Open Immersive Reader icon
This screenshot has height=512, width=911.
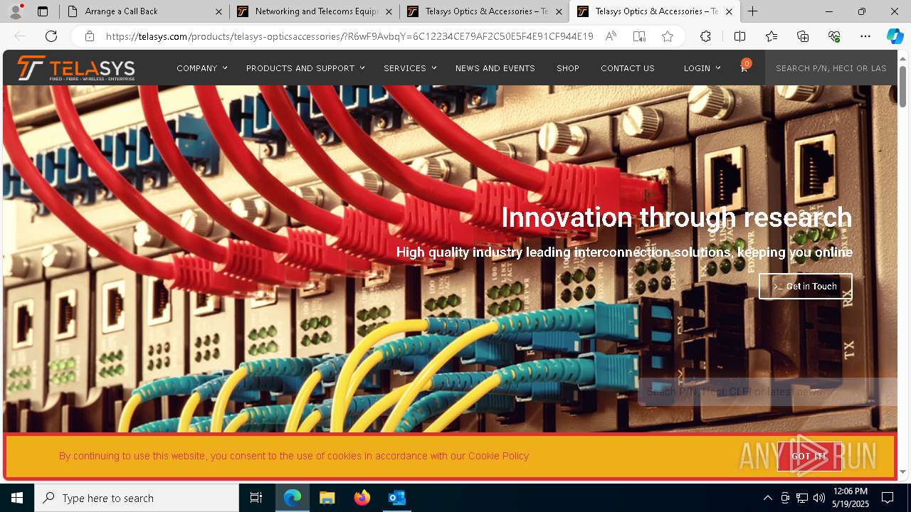[639, 36]
